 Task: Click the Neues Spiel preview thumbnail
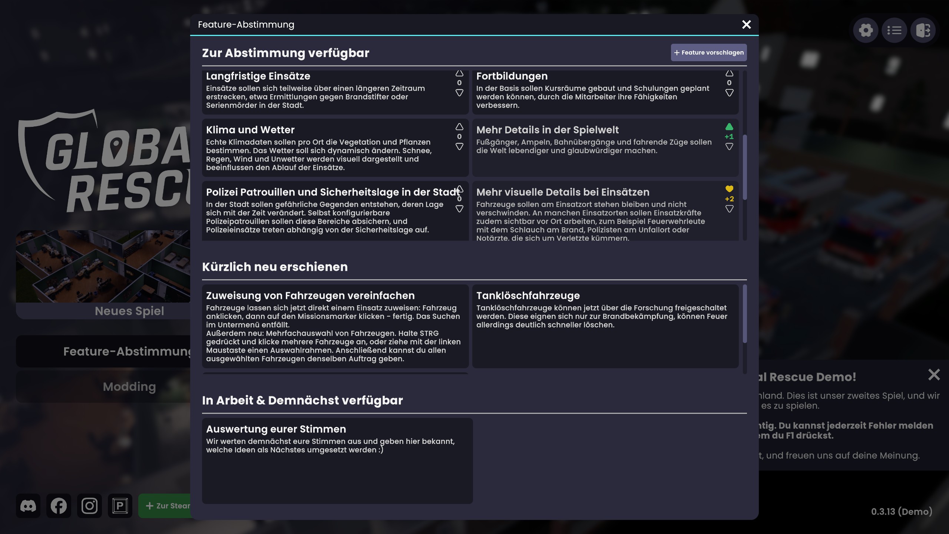point(103,266)
